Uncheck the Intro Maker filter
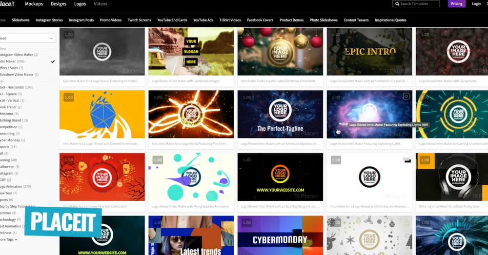This screenshot has width=488, height=255. click(x=53, y=61)
